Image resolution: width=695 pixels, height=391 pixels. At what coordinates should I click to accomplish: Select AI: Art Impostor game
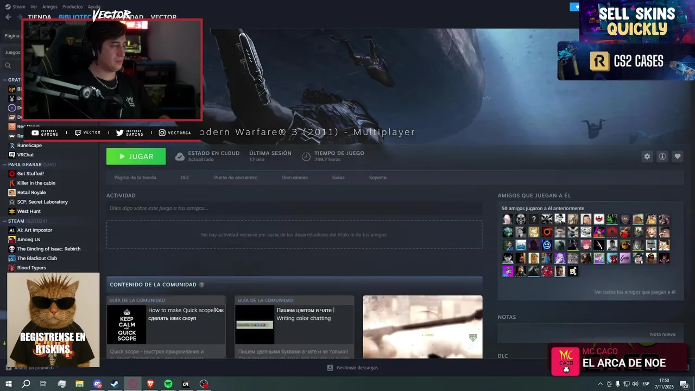[x=35, y=230]
